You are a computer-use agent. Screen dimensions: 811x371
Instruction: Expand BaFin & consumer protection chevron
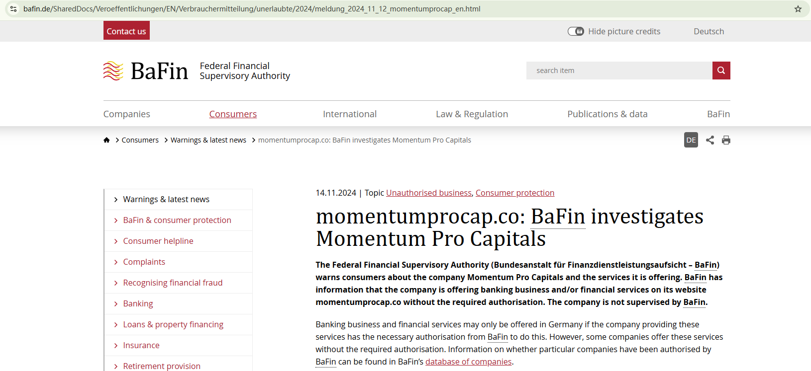(x=116, y=221)
